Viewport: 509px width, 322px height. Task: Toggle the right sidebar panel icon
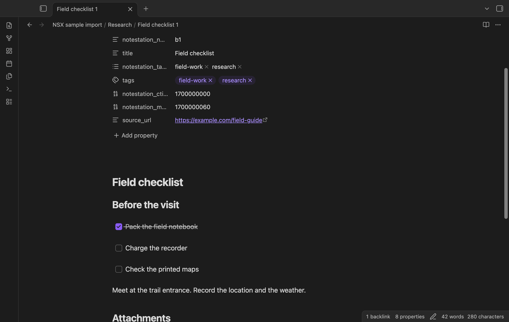coord(500,8)
